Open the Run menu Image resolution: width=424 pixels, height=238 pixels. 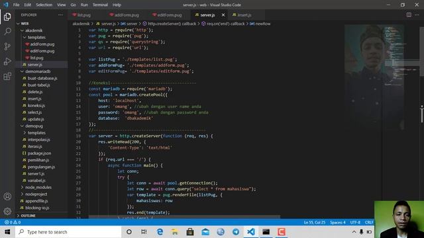click(x=84, y=5)
